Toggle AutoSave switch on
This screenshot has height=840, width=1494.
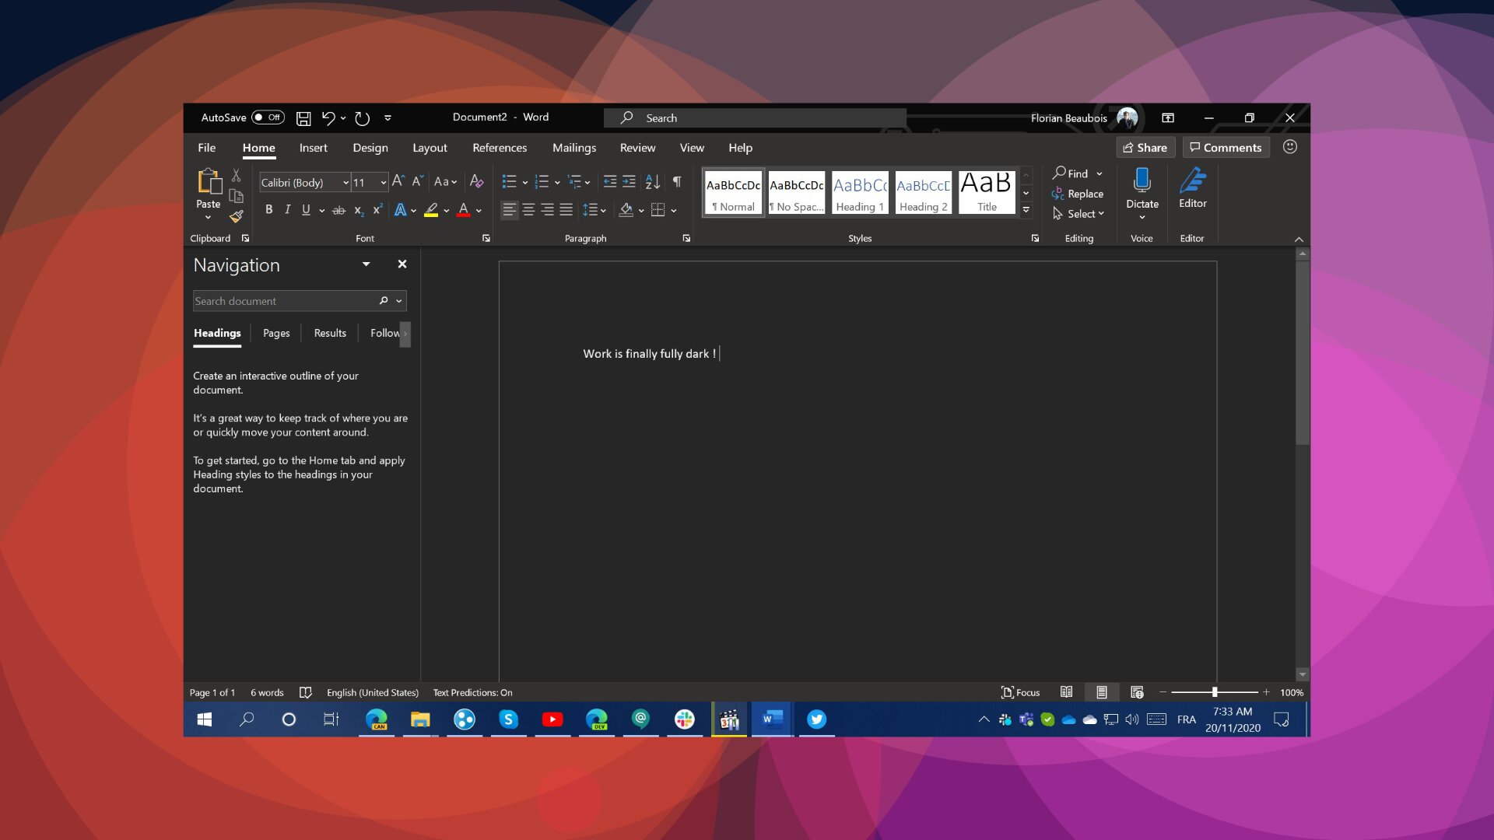tap(268, 117)
